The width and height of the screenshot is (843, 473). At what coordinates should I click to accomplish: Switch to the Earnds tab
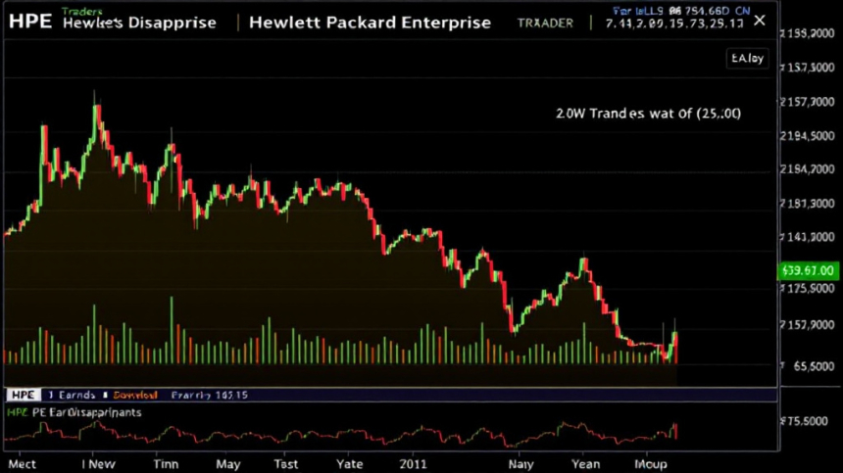pos(72,396)
